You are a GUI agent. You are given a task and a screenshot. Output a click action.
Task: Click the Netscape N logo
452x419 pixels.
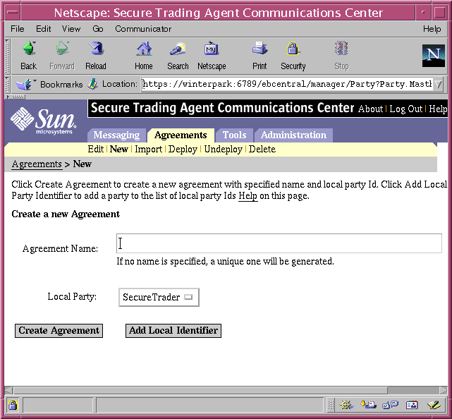point(433,56)
